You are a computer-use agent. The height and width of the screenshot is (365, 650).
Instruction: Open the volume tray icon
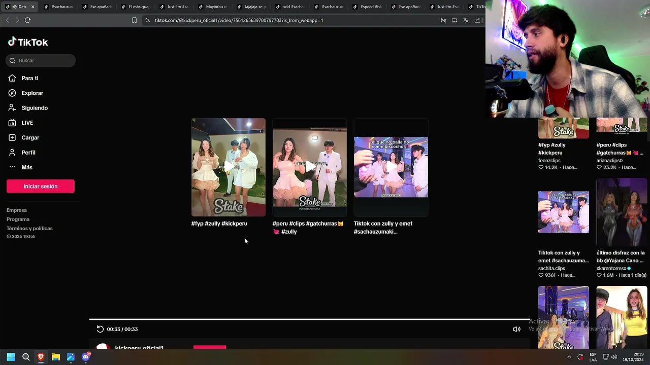tap(614, 357)
